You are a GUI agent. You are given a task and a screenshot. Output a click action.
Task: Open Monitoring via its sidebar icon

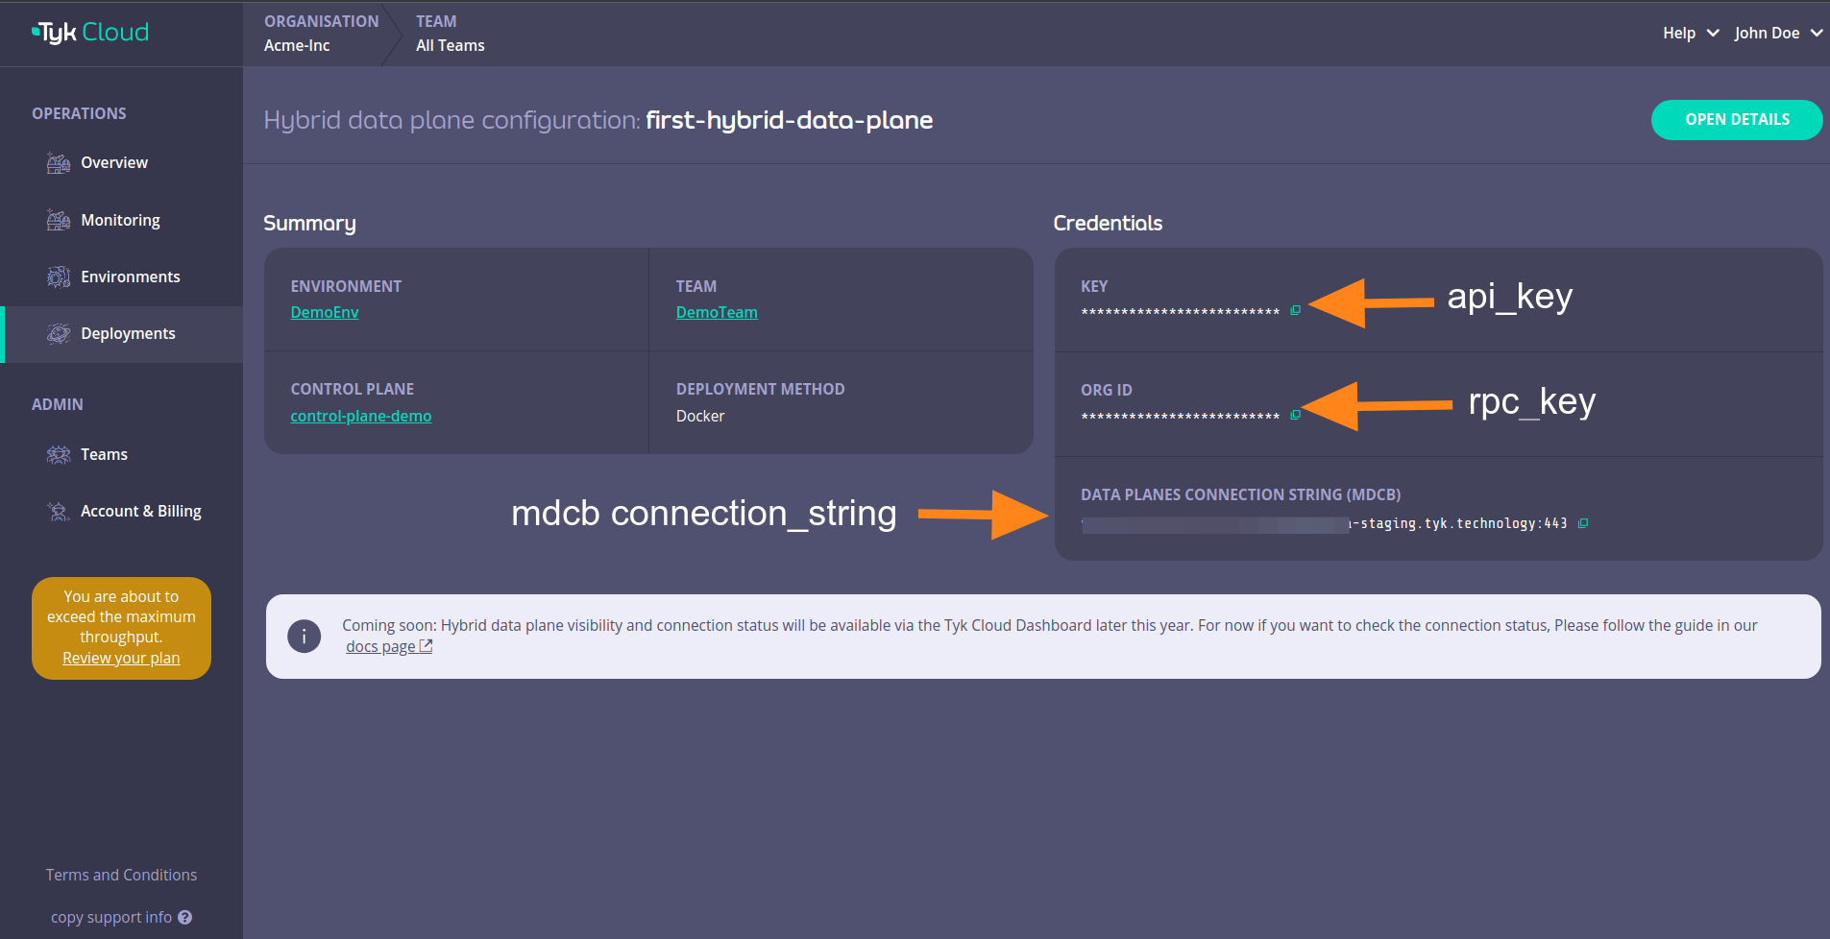pos(58,219)
